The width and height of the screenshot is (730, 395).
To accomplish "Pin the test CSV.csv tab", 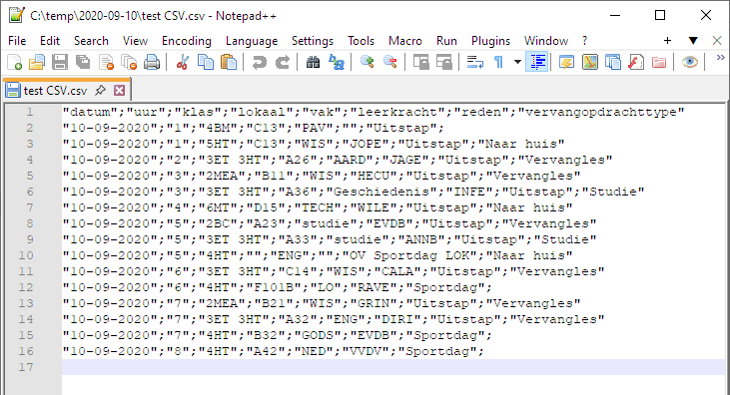I will pyautogui.click(x=100, y=90).
